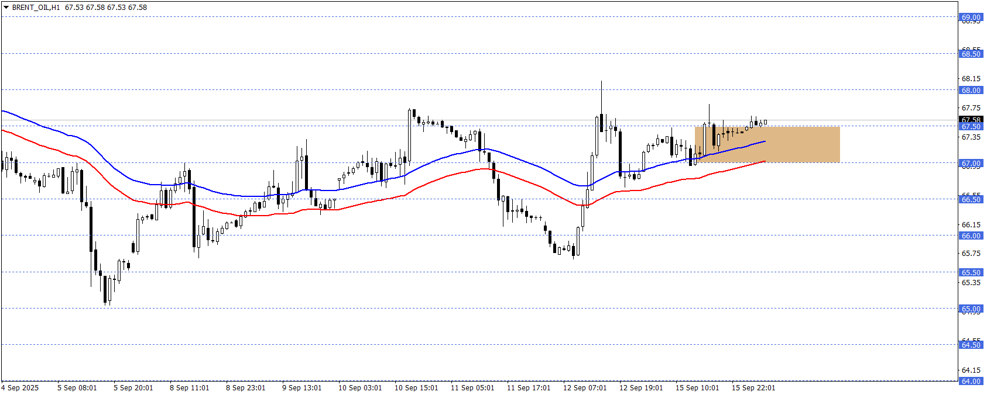Screen dimensions: 987x395
Task: Click the 4 Sep 2025 date label
Action: [x=20, y=387]
